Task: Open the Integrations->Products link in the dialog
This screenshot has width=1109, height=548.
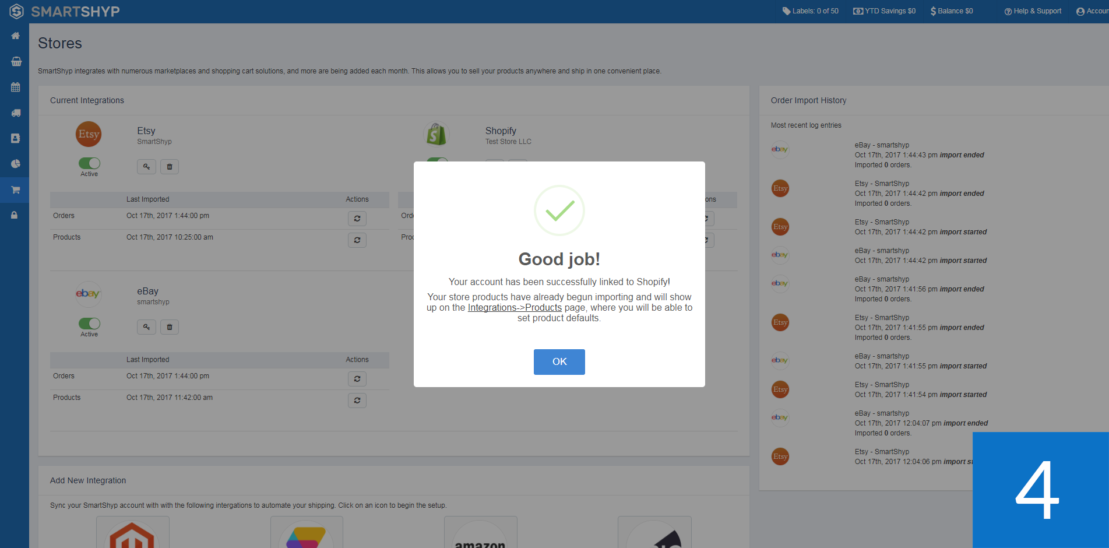Action: point(515,307)
